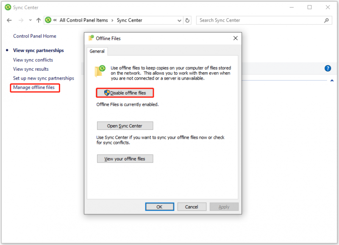Click the Sync Center title bar icon

pos(8,7)
